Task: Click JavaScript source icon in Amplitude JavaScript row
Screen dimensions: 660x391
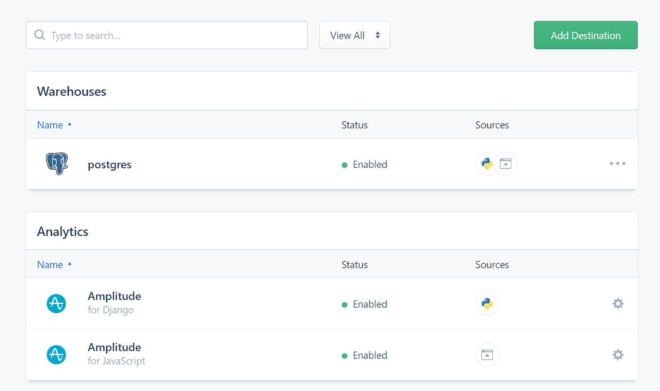Action: [487, 355]
